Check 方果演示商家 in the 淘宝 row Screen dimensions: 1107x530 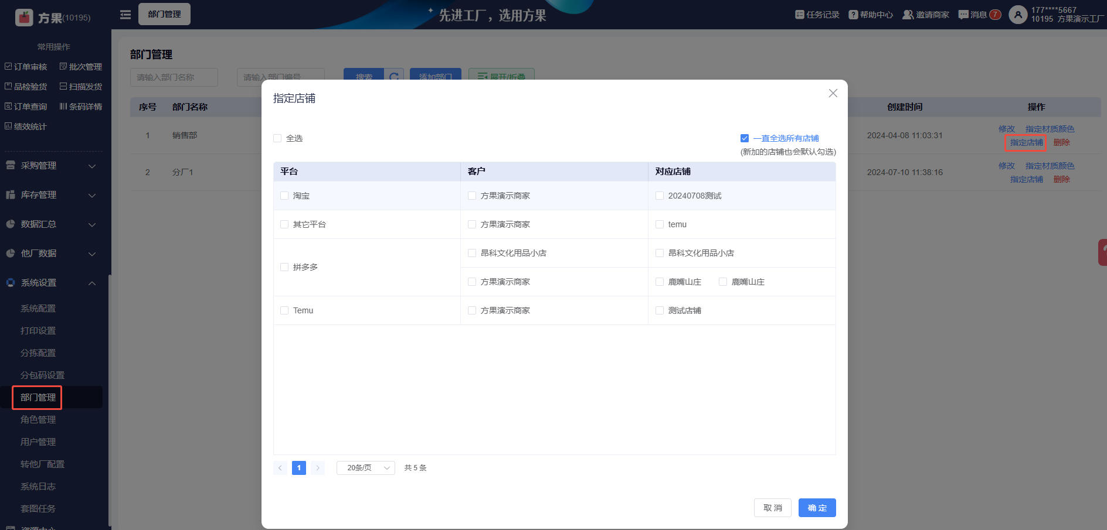[x=472, y=196]
